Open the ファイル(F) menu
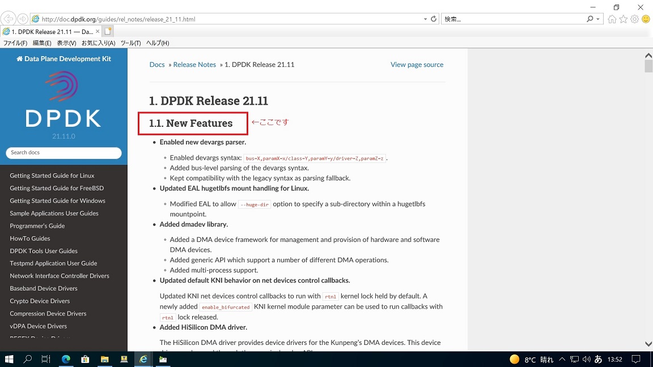Viewport: 653px width, 367px height. 15,43
